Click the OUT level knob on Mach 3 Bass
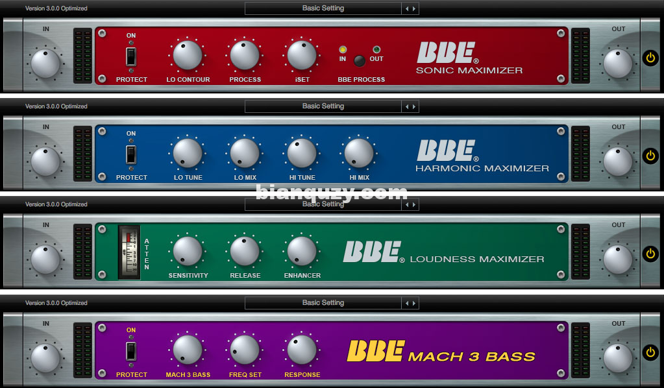Viewport: 664px width, 388px height. click(618, 358)
